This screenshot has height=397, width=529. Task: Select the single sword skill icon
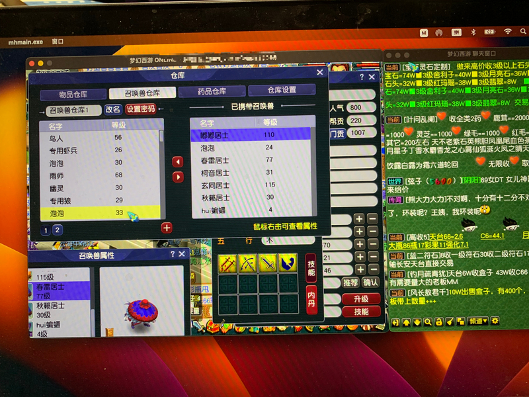pyautogui.click(x=268, y=263)
